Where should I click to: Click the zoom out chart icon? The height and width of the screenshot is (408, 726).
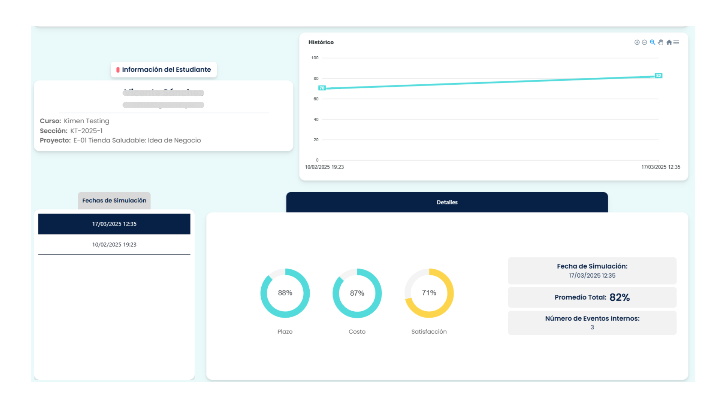[644, 42]
